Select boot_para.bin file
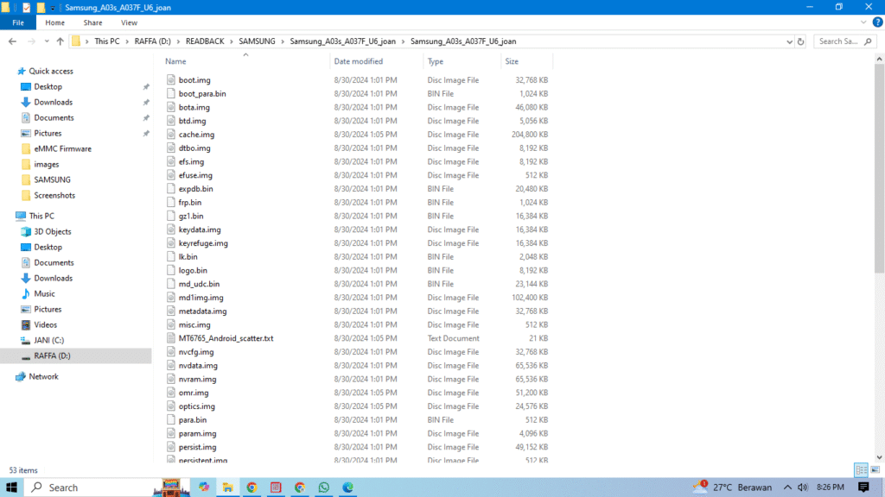 (x=202, y=93)
